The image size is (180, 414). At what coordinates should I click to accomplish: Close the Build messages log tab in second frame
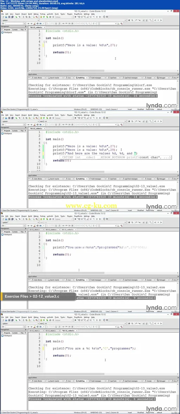tap(105, 179)
